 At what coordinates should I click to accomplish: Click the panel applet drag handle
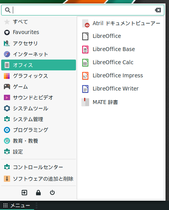click(x=36, y=205)
